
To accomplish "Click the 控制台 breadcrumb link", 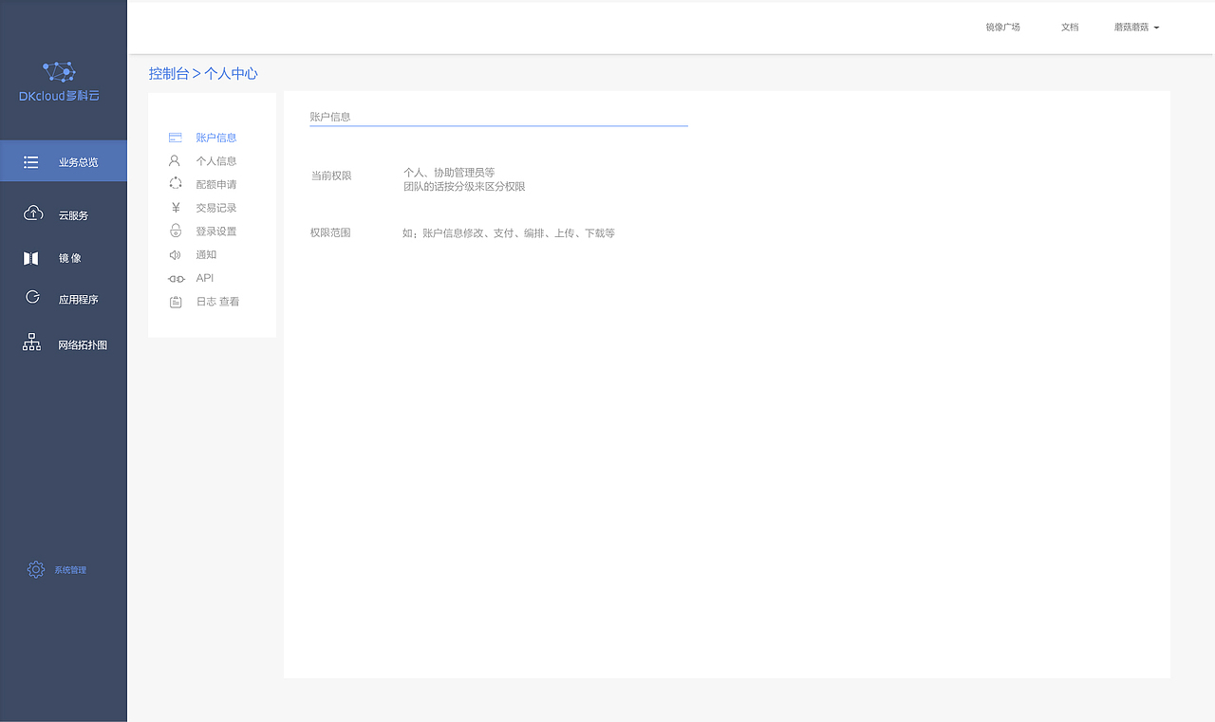I will click(x=169, y=73).
